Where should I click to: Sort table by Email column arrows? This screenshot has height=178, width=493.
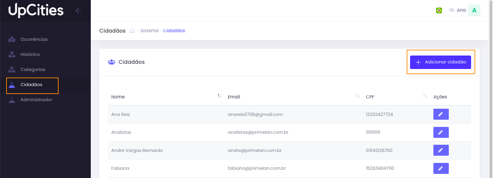[x=358, y=96]
